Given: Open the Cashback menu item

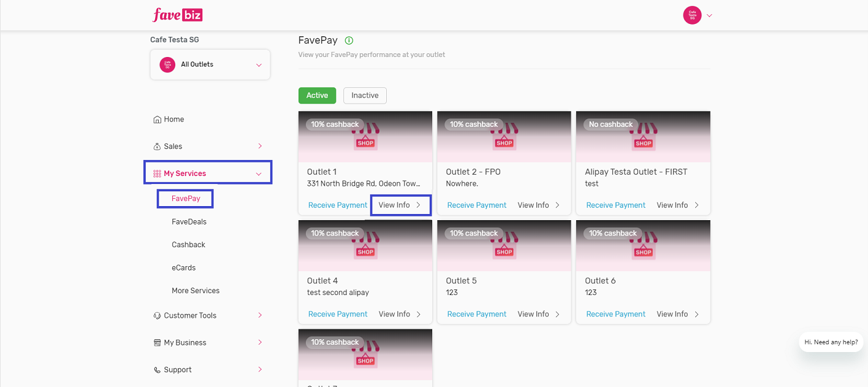Looking at the screenshot, I should (188, 244).
